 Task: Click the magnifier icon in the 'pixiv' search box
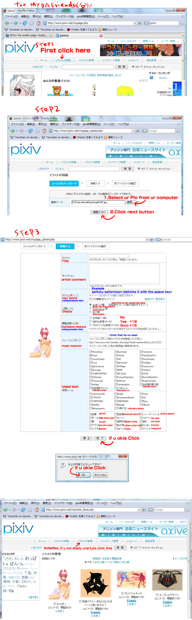pyautogui.click(x=181, y=23)
